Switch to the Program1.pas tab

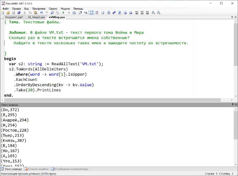point(14,17)
